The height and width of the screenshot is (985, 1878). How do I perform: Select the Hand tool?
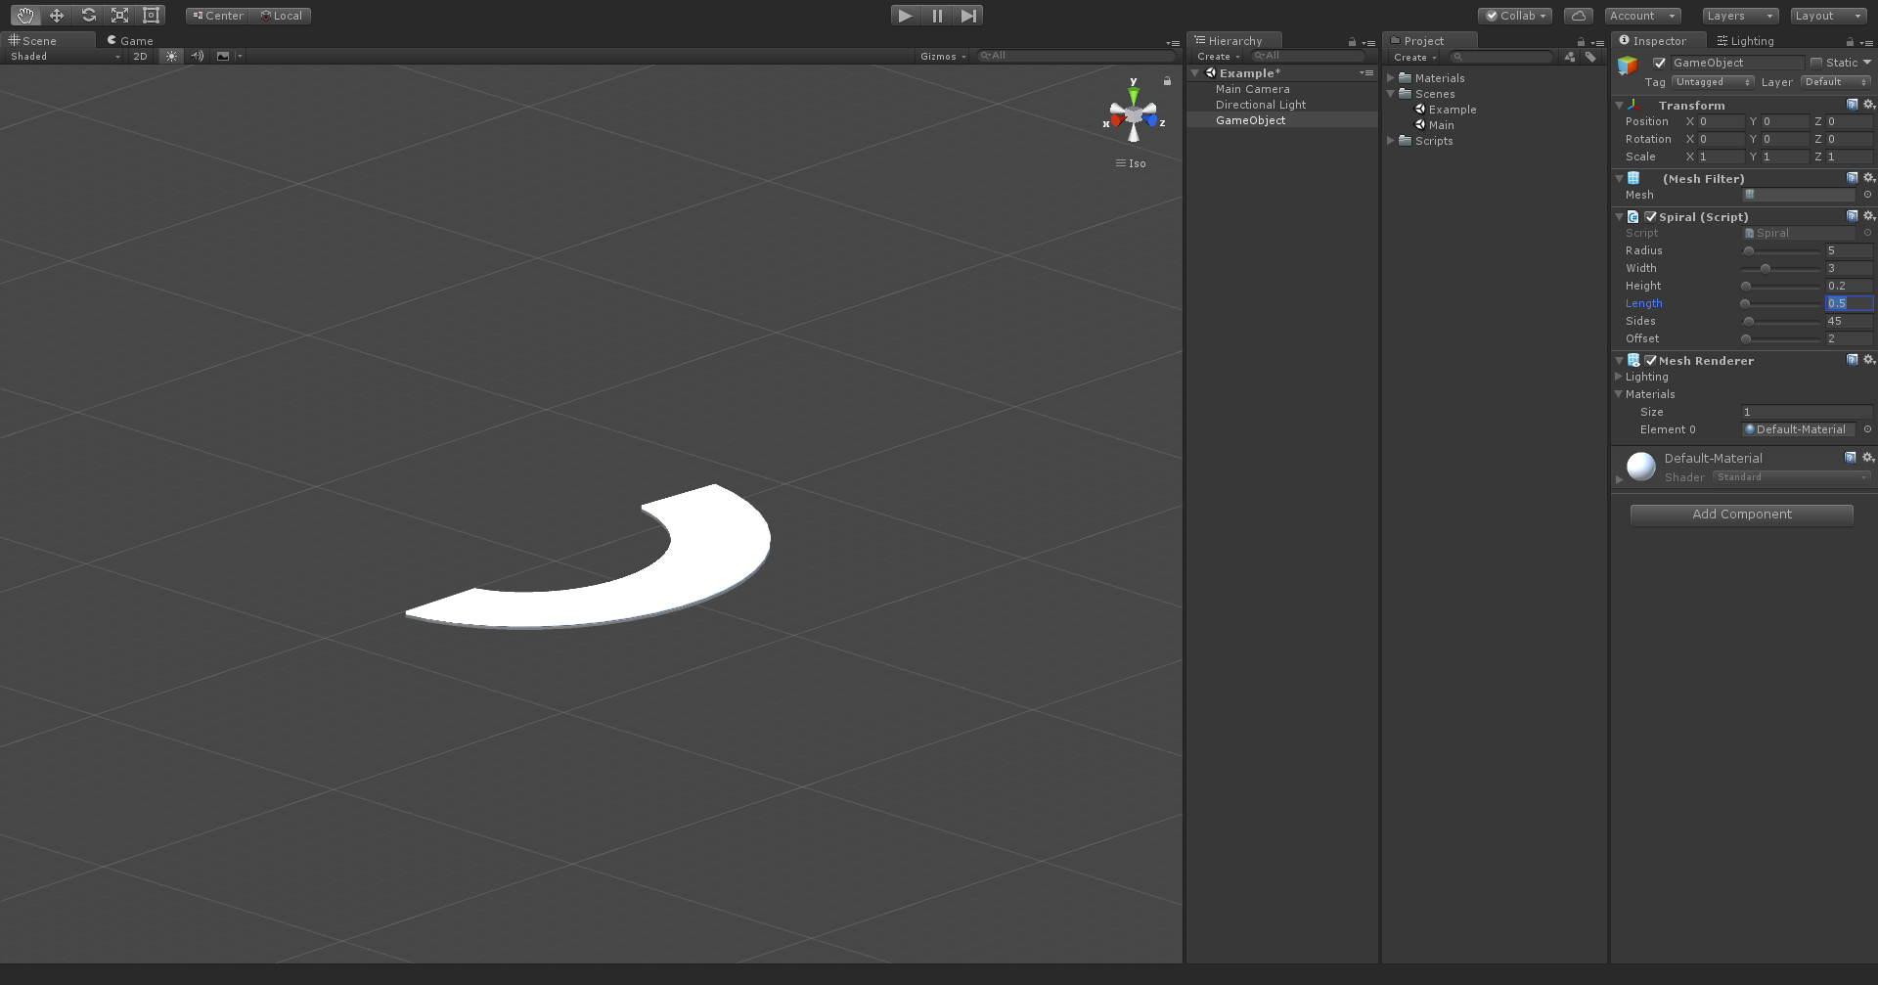[24, 16]
